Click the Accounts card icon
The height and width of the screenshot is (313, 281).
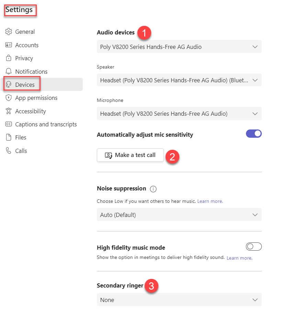coord(8,45)
